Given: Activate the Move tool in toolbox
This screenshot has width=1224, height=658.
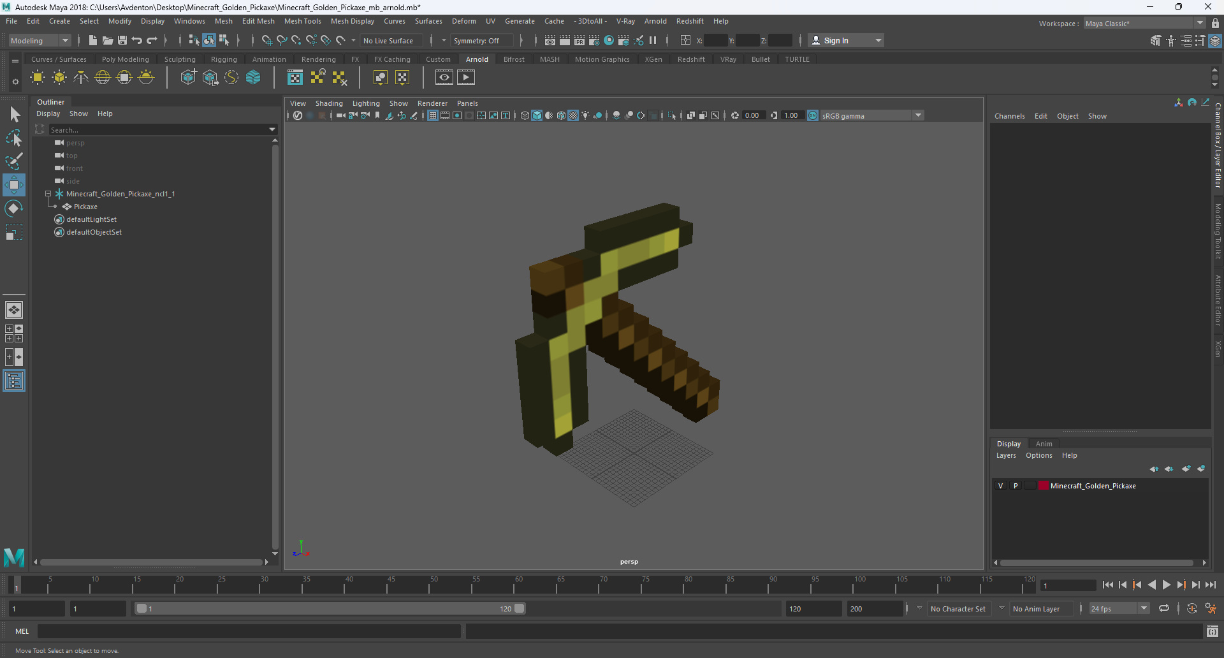Looking at the screenshot, I should (x=14, y=185).
